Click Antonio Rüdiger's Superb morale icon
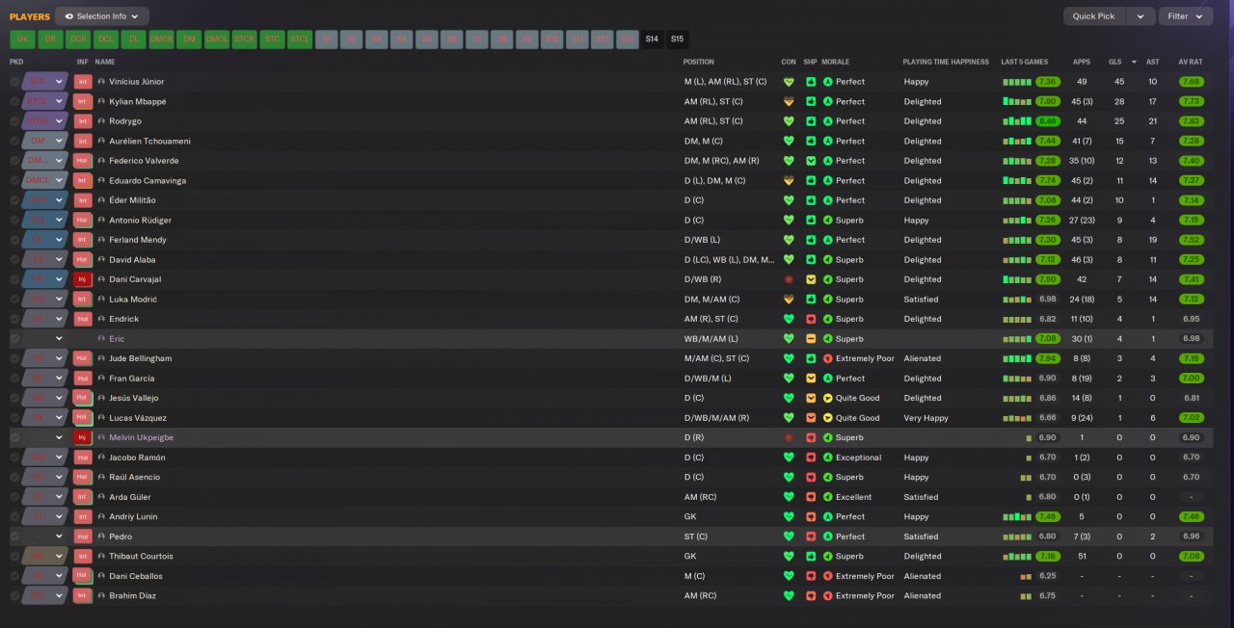Viewport: 1234px width, 628px height. [x=828, y=220]
